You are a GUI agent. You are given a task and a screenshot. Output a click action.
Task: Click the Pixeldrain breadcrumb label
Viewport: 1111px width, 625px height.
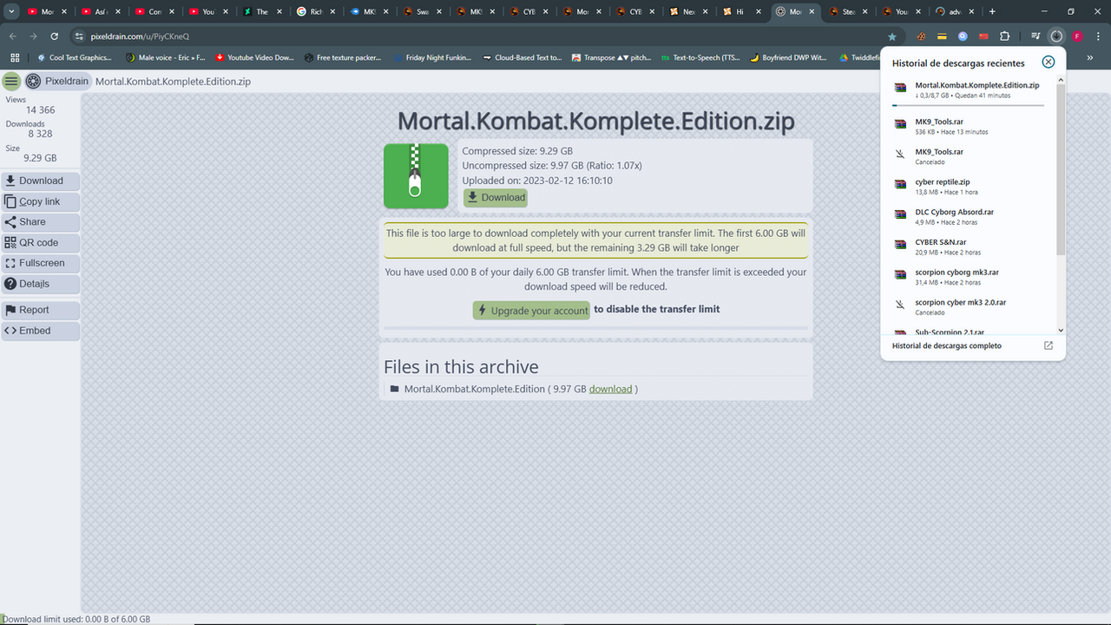(67, 82)
